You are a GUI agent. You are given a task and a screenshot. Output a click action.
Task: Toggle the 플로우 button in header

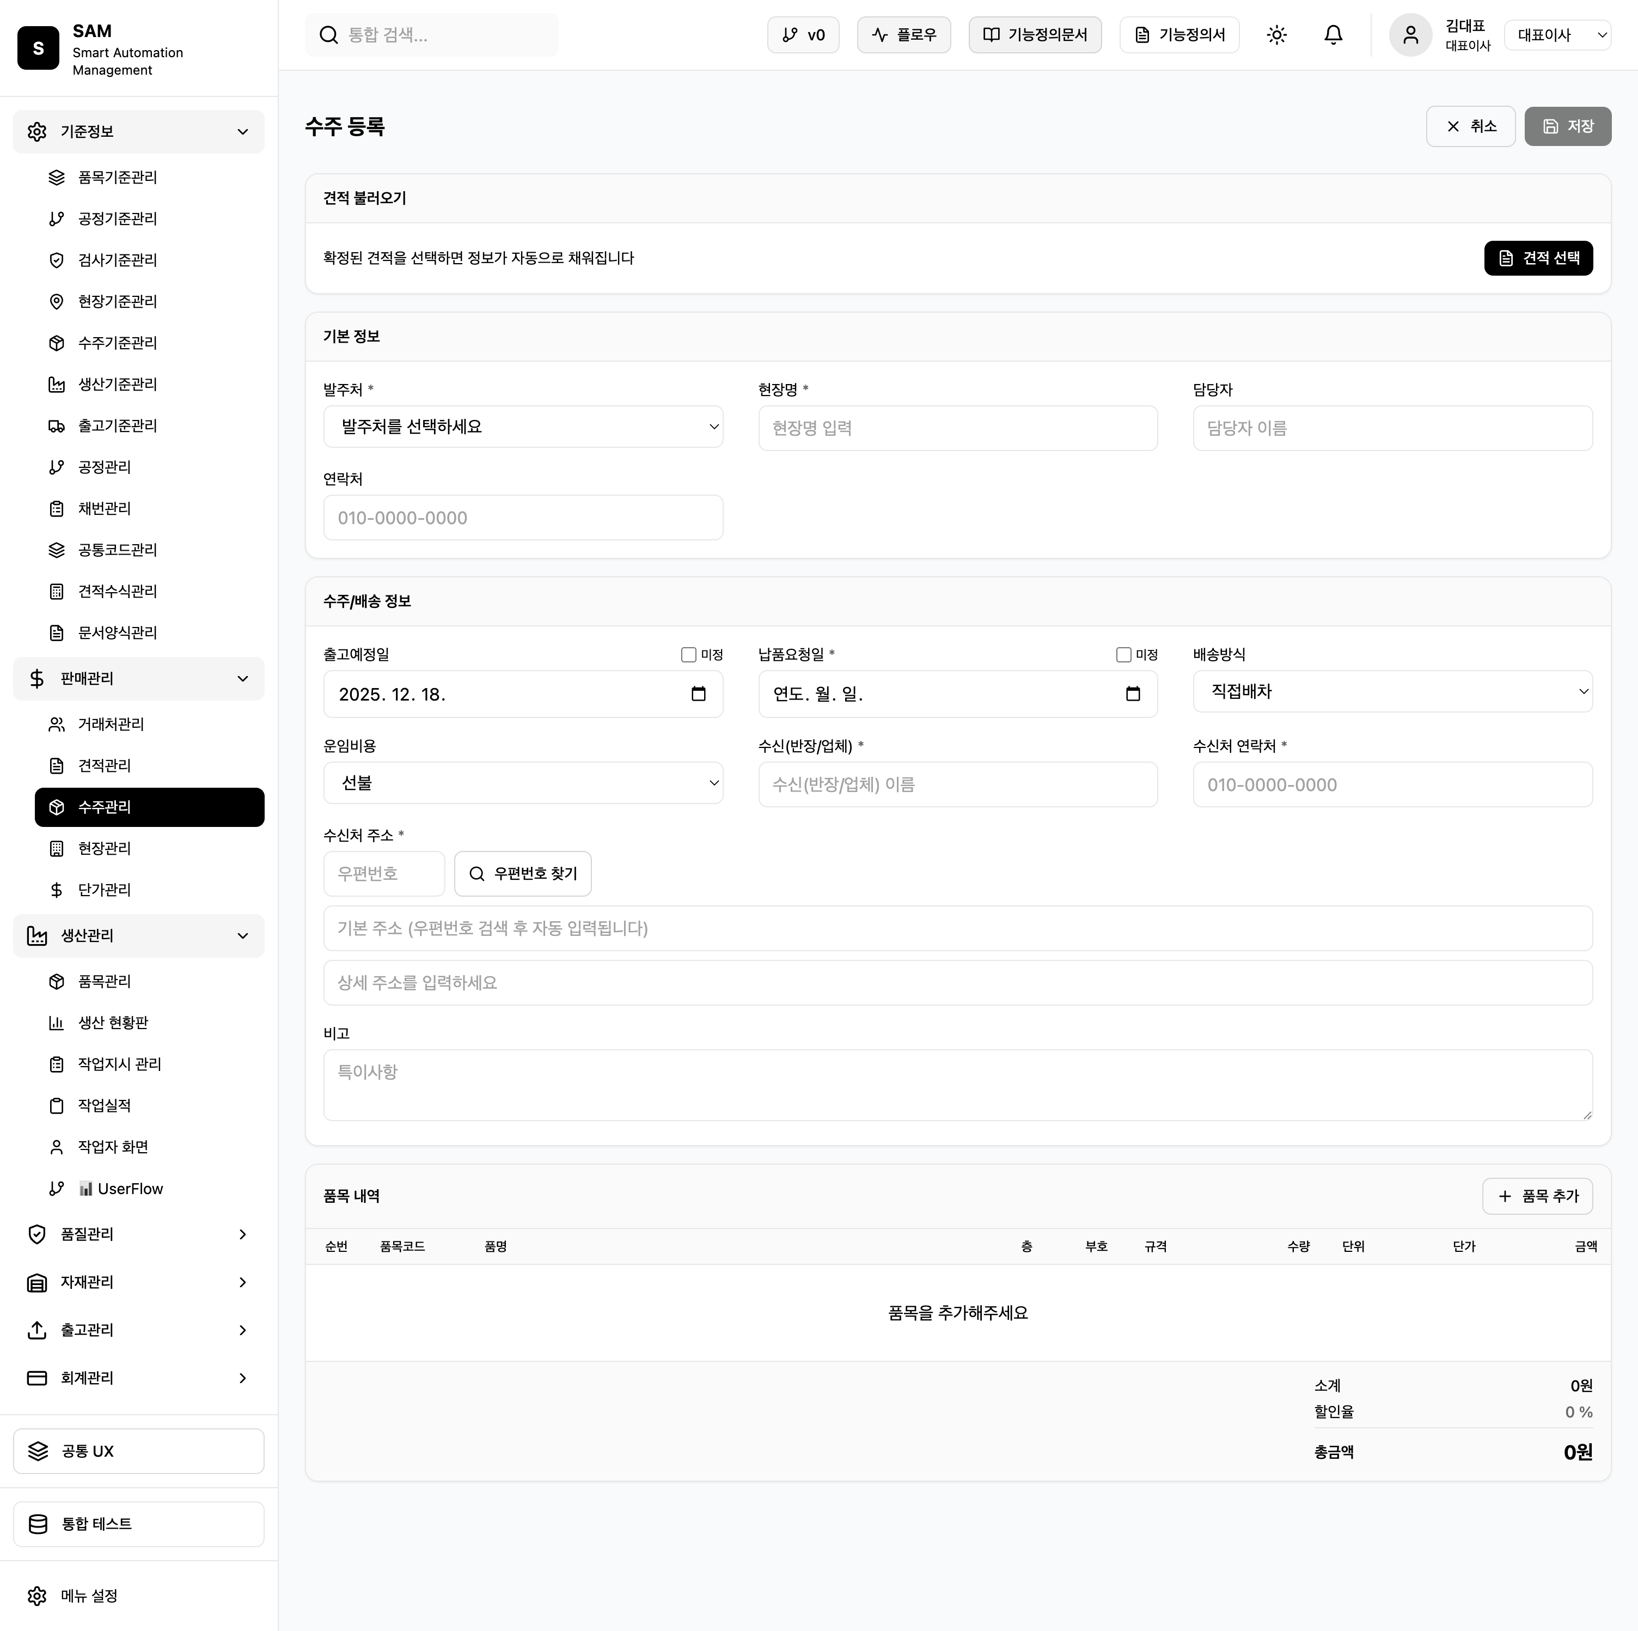point(903,35)
